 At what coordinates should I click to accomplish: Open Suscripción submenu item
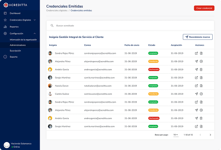click(x=15, y=51)
